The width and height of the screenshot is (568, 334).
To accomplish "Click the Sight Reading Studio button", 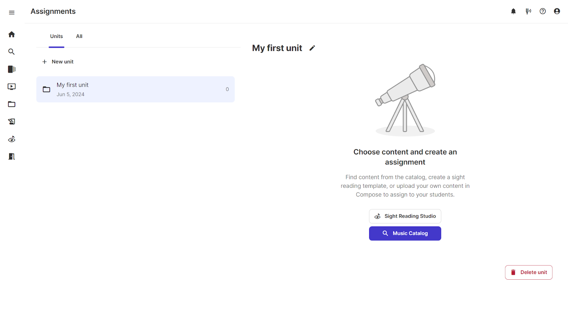I will 405,216.
